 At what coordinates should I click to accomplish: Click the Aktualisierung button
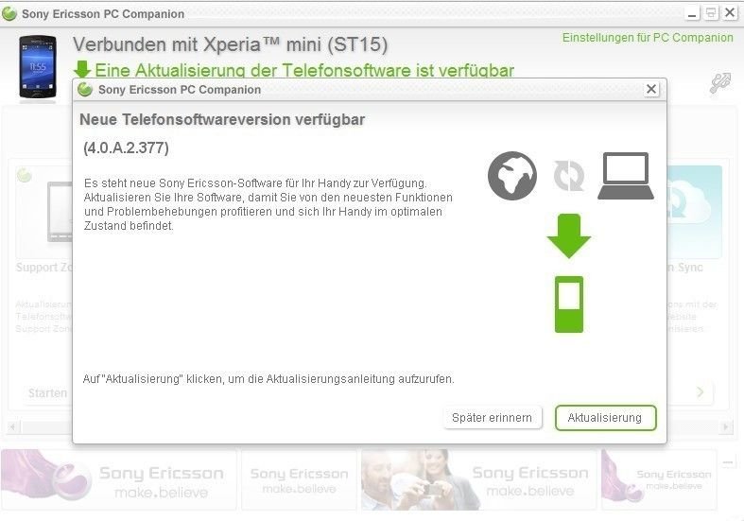pos(605,418)
